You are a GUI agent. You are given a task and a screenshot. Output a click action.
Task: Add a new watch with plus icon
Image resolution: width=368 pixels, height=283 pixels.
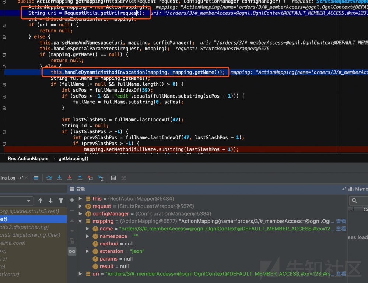pyautogui.click(x=72, y=200)
